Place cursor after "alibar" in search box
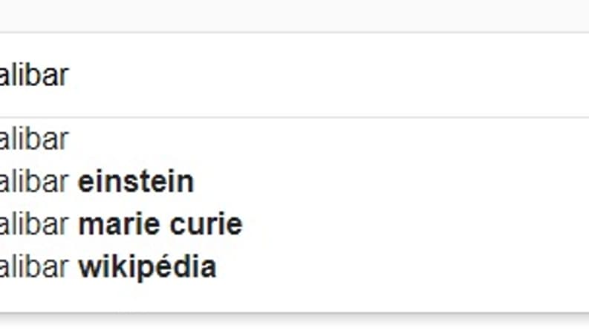This screenshot has width=589, height=331. 70,75
